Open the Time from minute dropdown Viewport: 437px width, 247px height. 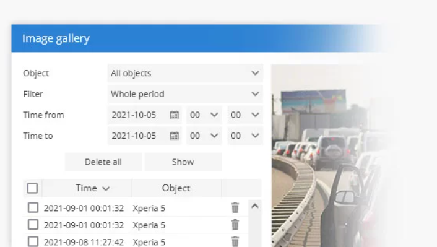tap(245, 115)
